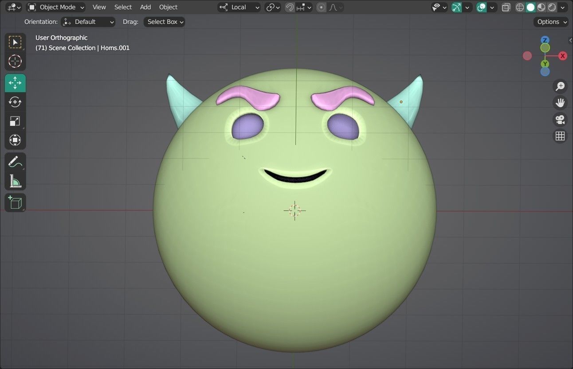Click the blue Z axis on the gizmo
The width and height of the screenshot is (573, 369).
click(545, 40)
